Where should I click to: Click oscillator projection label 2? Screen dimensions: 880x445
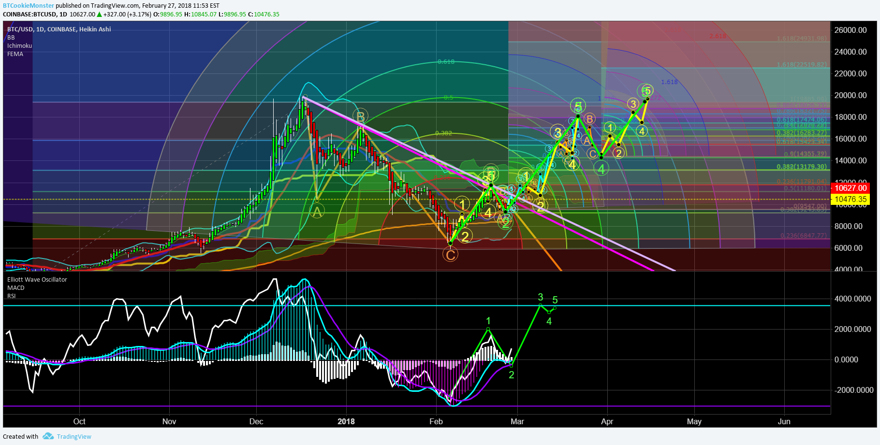coord(512,375)
